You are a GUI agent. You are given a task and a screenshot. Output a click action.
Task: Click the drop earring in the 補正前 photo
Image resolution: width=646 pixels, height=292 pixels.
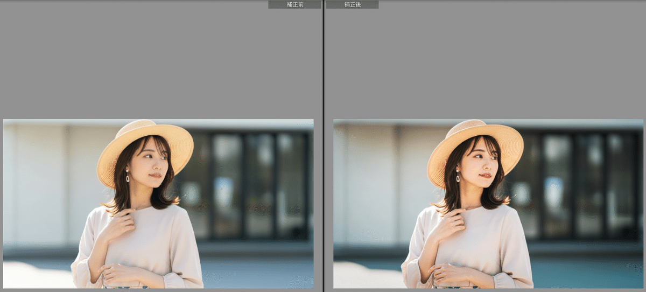click(x=128, y=177)
